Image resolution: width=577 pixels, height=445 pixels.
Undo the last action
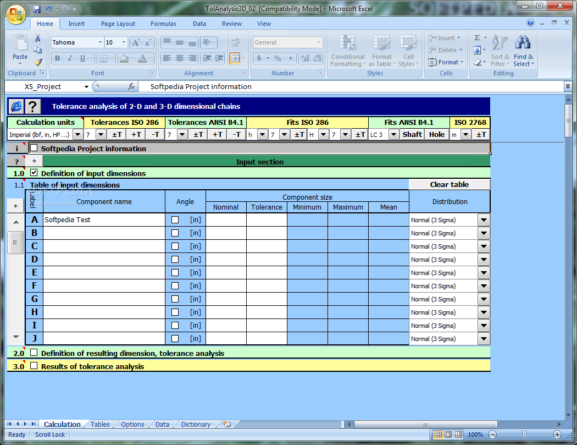48,9
